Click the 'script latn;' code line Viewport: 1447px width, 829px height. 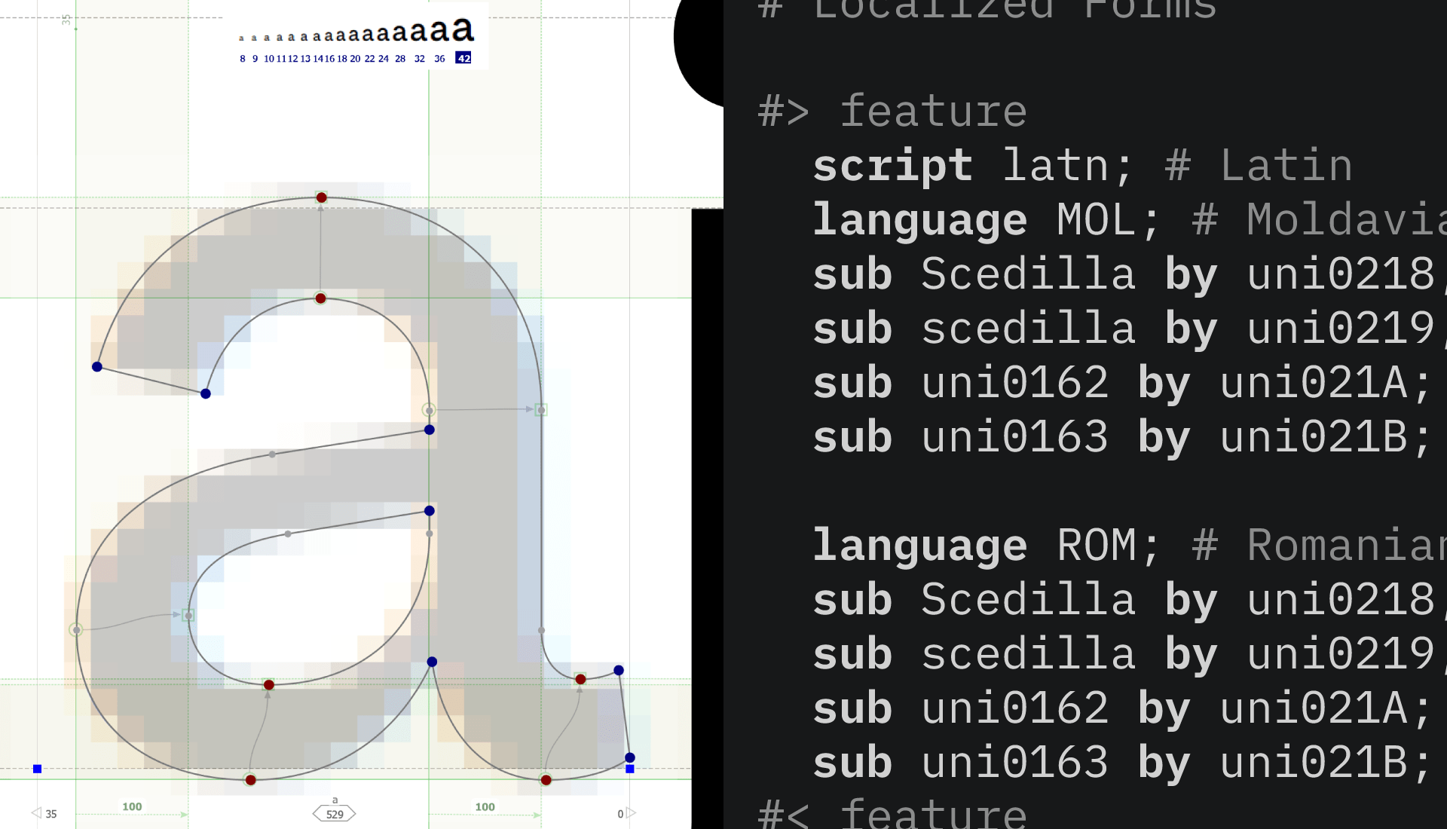point(972,166)
